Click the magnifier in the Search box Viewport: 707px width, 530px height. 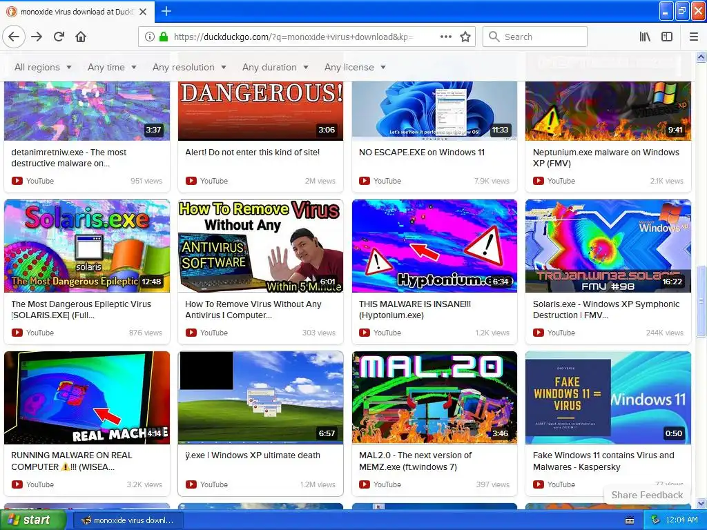click(494, 37)
